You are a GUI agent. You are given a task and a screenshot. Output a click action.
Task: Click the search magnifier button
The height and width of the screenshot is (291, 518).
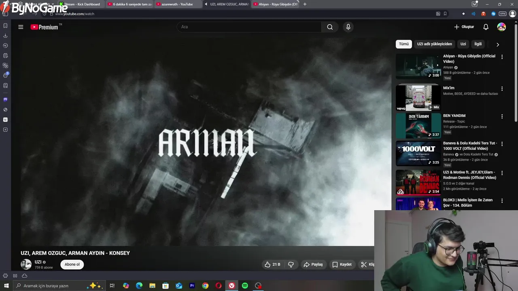330,27
